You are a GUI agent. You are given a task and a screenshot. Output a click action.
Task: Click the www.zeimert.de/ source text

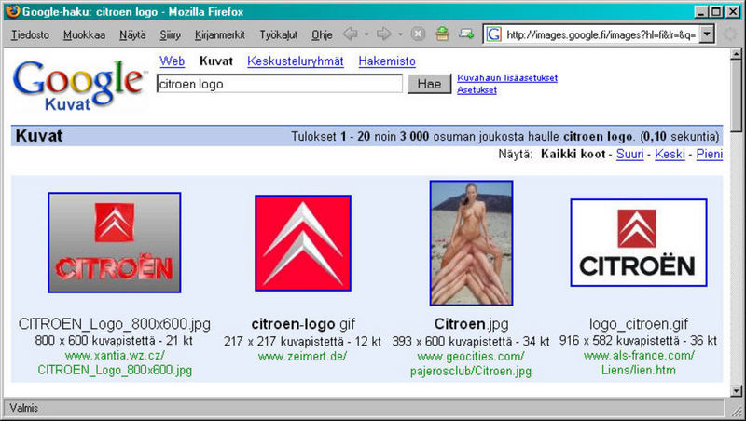[302, 356]
